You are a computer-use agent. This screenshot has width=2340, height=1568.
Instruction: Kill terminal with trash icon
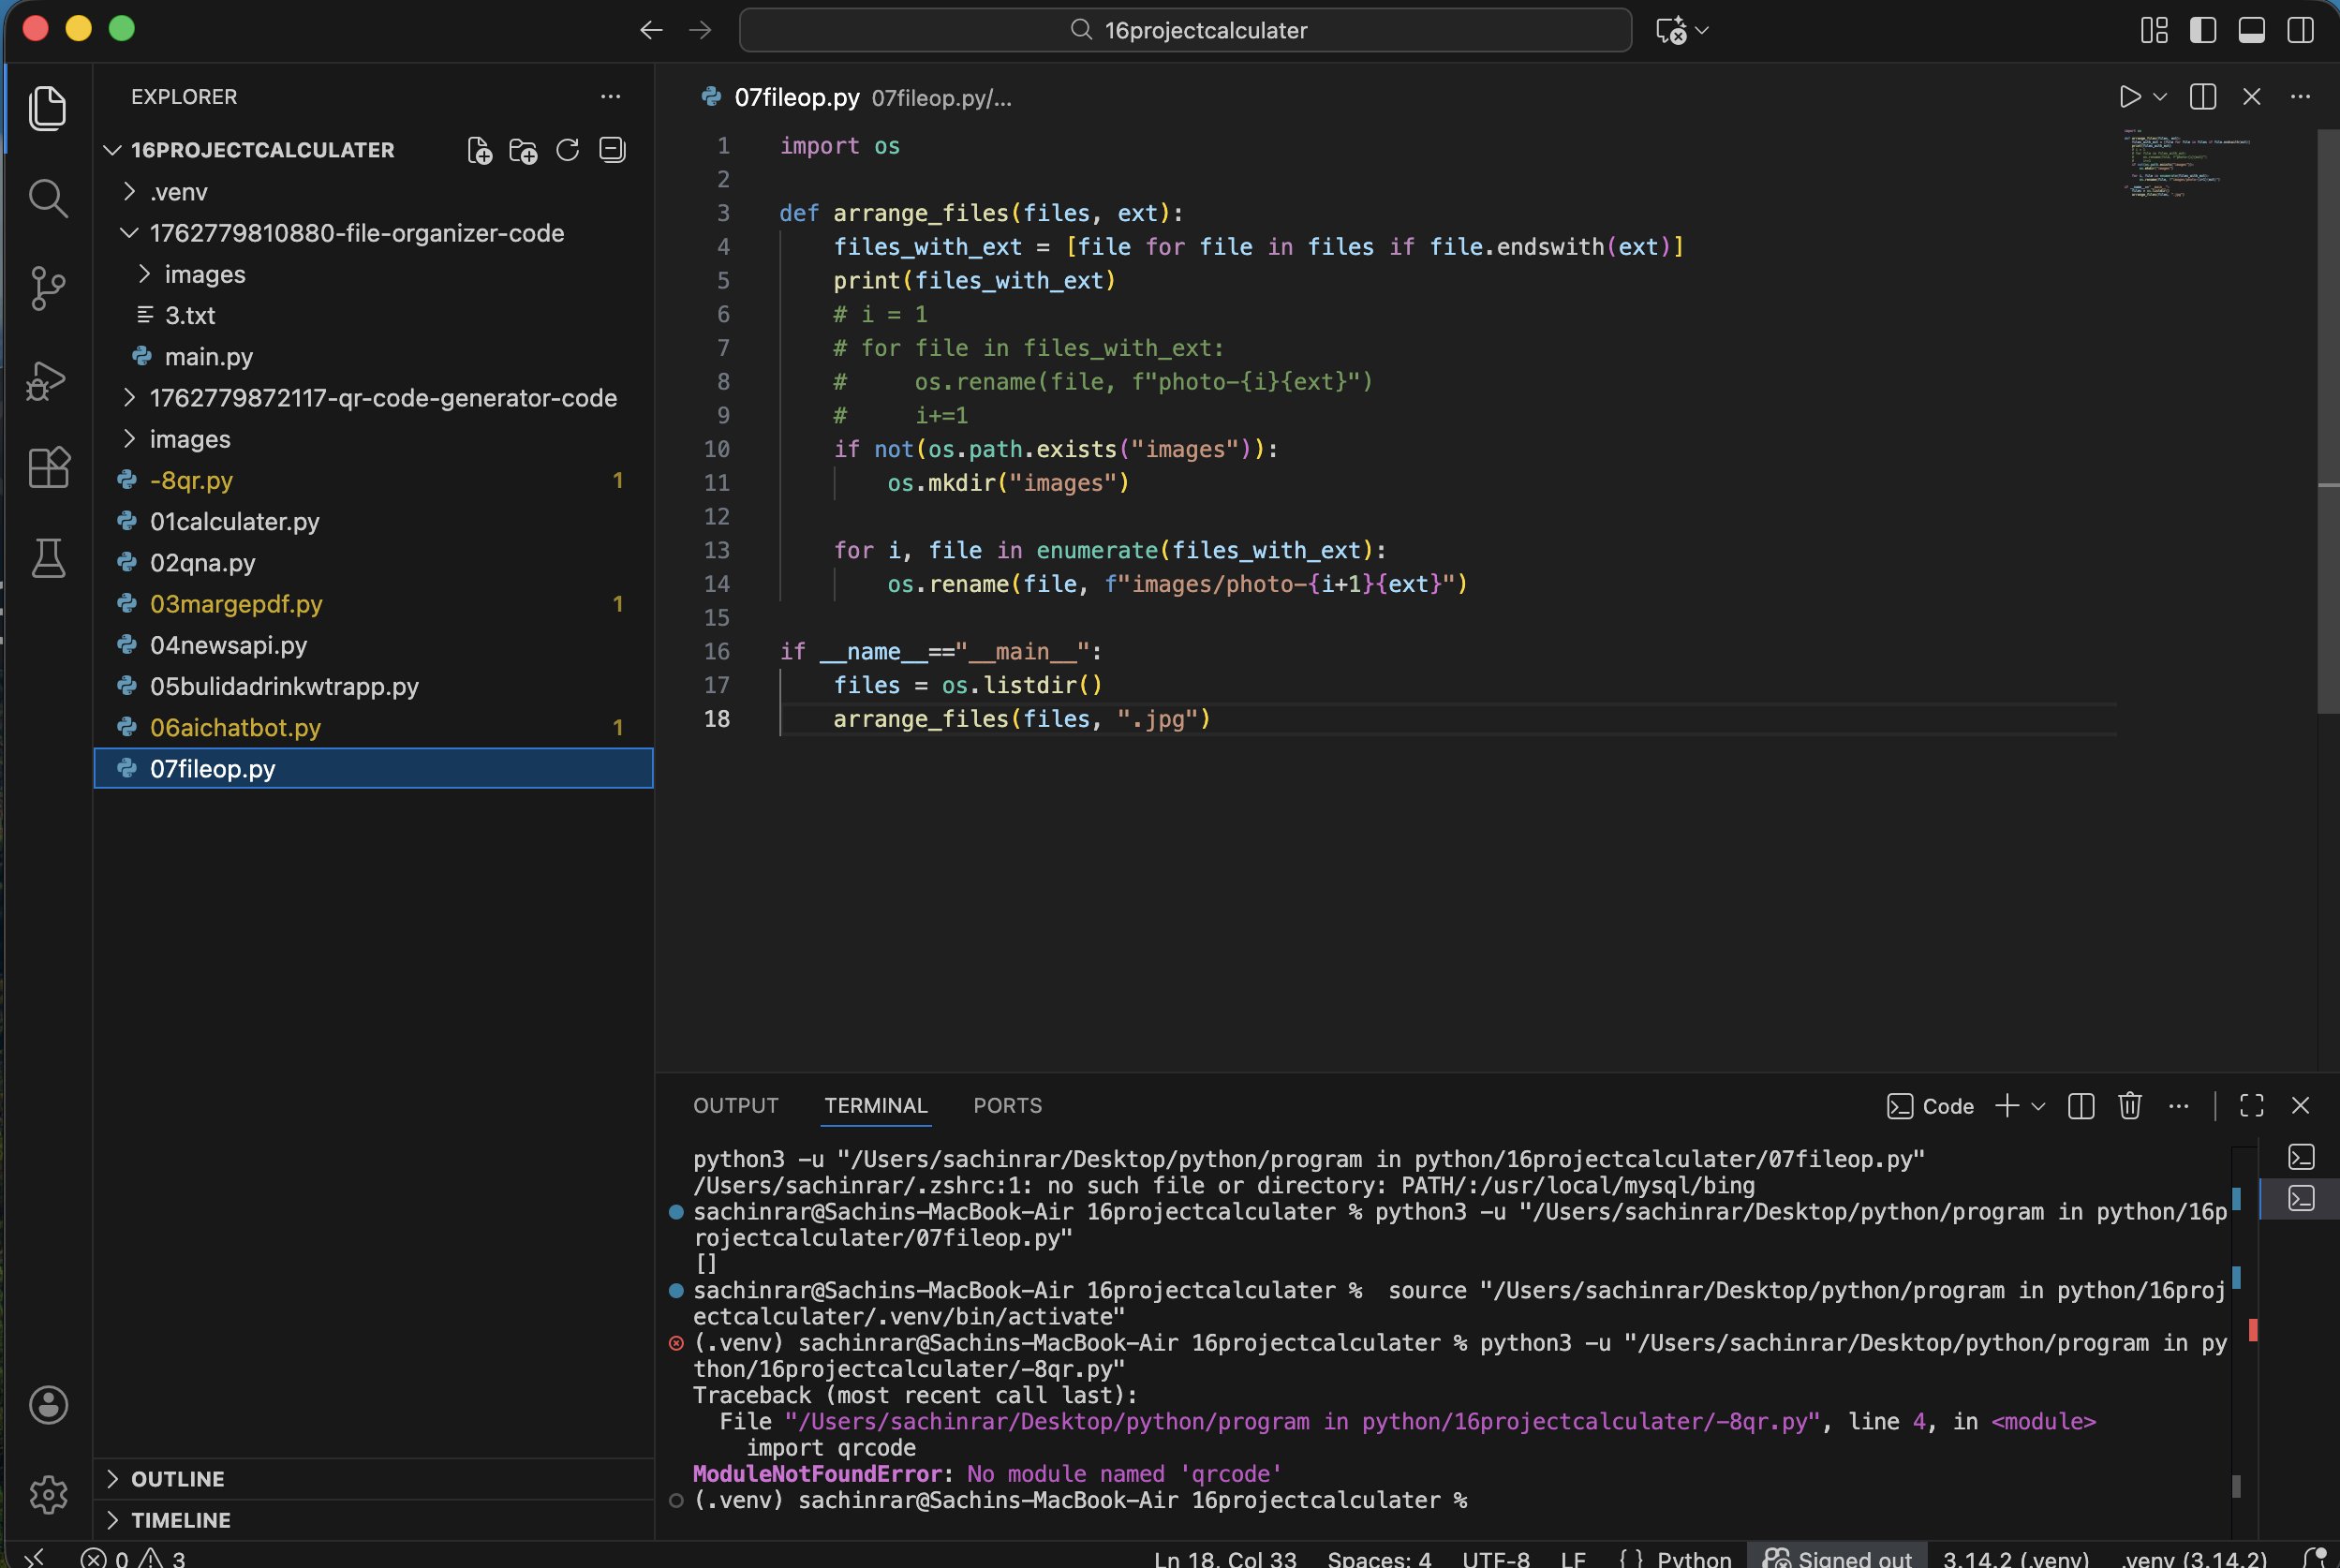coord(2129,1105)
